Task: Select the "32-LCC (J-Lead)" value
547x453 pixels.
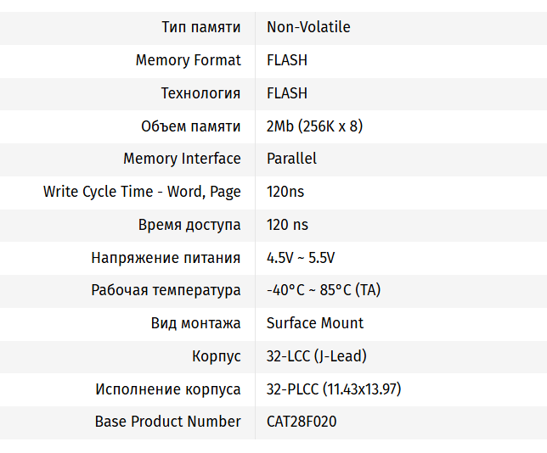Action: point(317,356)
